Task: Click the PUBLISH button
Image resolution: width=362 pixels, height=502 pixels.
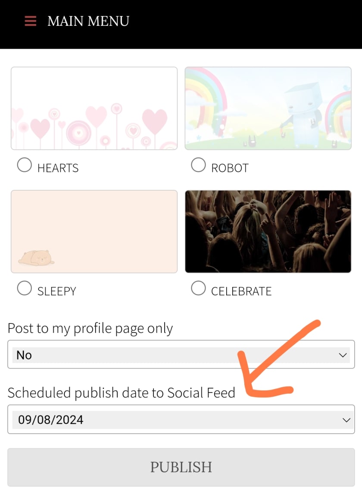Action: click(x=181, y=468)
